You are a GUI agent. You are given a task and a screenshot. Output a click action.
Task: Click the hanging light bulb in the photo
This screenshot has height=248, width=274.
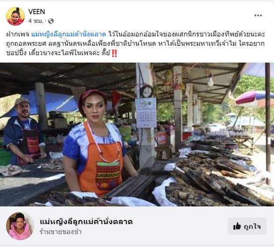click(211, 80)
